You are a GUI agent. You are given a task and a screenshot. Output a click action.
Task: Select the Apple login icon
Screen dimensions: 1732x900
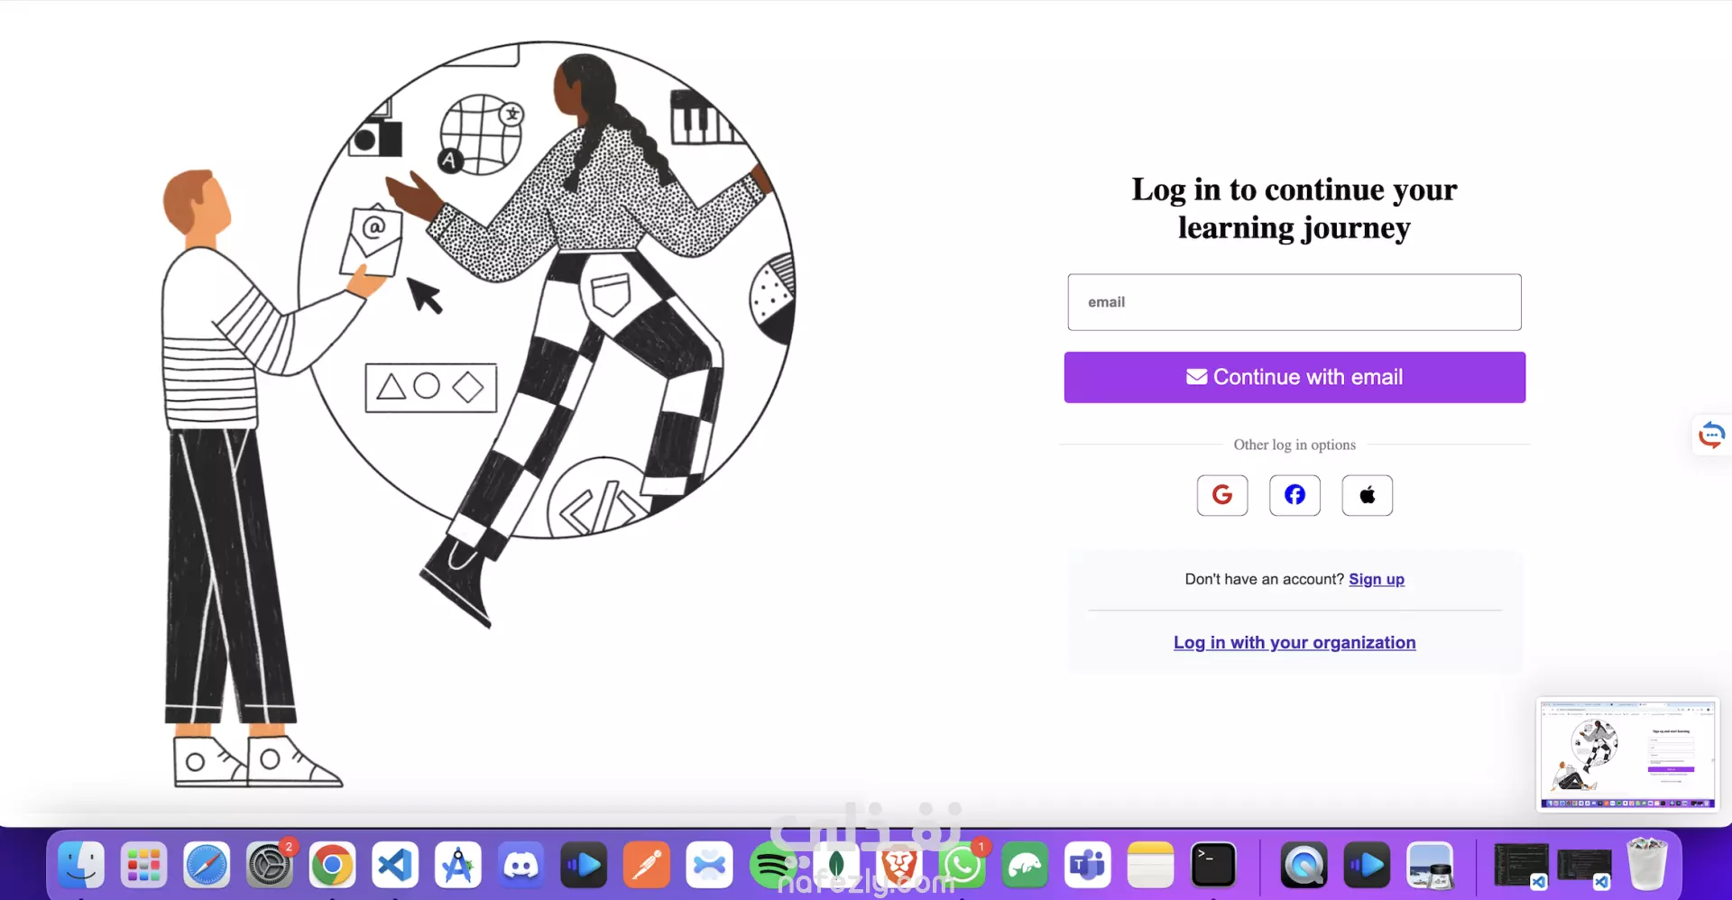(x=1368, y=495)
